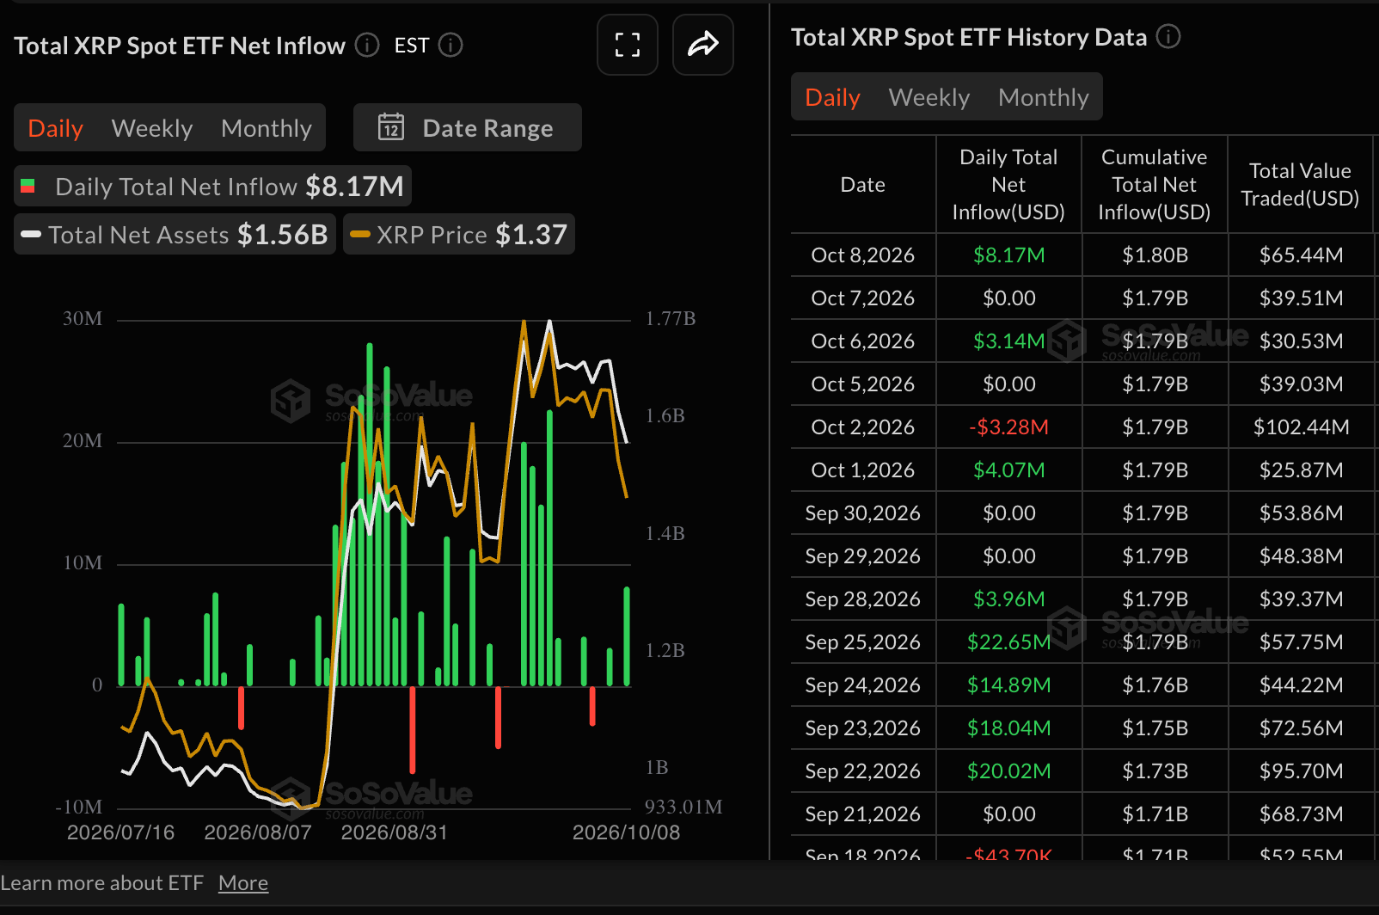Open the fullscreen chart view
Viewport: 1379px width, 915px height.
[628, 45]
